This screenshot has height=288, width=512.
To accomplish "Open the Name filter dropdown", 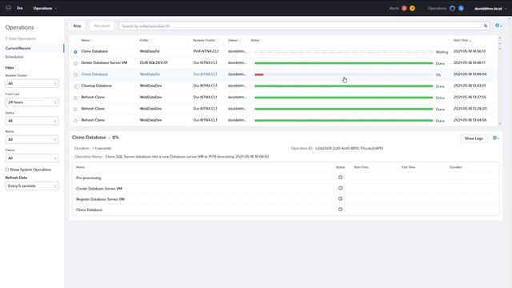I will (32, 139).
